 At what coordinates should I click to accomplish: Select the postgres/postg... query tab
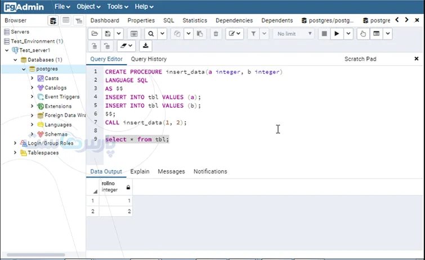click(328, 21)
